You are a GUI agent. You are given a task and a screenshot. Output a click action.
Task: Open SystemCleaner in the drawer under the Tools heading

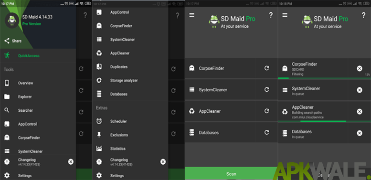(x=38, y=151)
